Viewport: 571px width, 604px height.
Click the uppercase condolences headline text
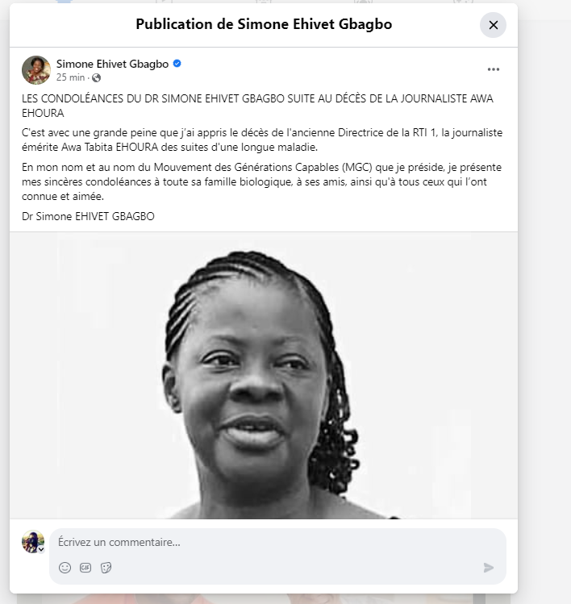[257, 106]
